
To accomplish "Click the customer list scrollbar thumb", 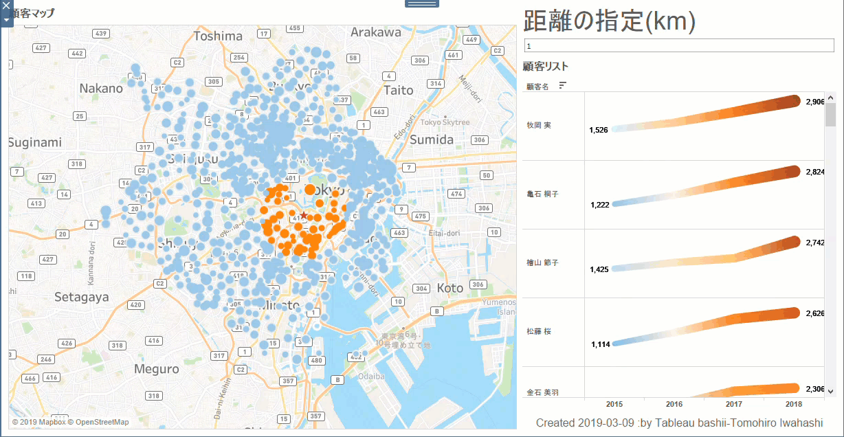I will point(830,115).
